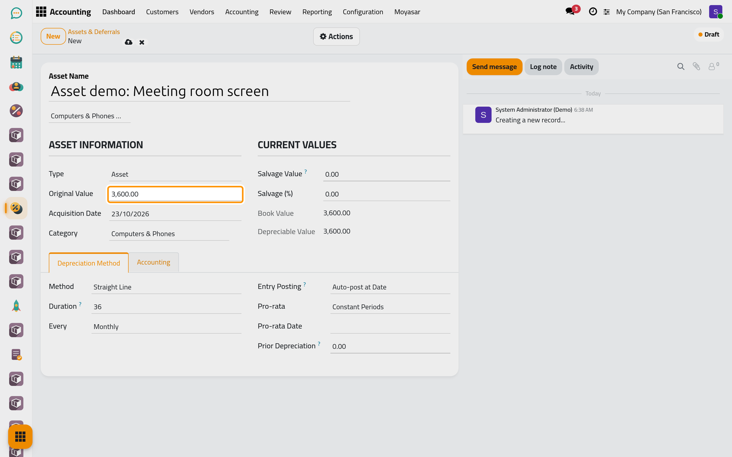Open the Method dropdown Straight Line
Image resolution: width=732 pixels, height=457 pixels.
166,287
